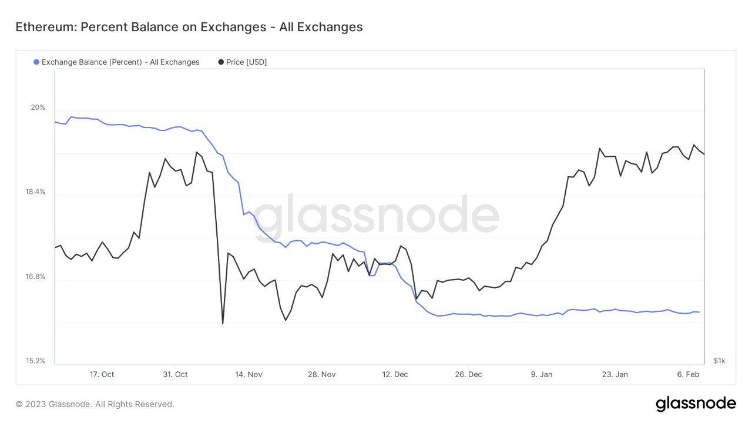
Task: Select the 14. Nov date label
Action: click(x=248, y=374)
